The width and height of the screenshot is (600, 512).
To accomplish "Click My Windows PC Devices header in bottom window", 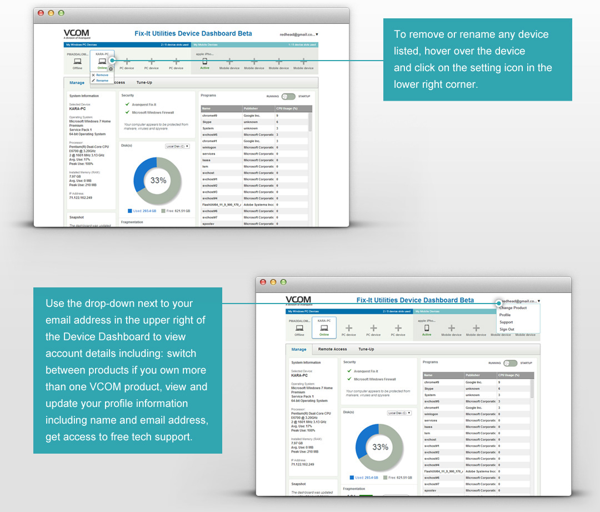I will (x=349, y=311).
